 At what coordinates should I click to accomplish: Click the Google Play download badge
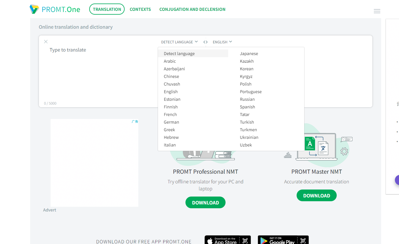tap(283, 240)
